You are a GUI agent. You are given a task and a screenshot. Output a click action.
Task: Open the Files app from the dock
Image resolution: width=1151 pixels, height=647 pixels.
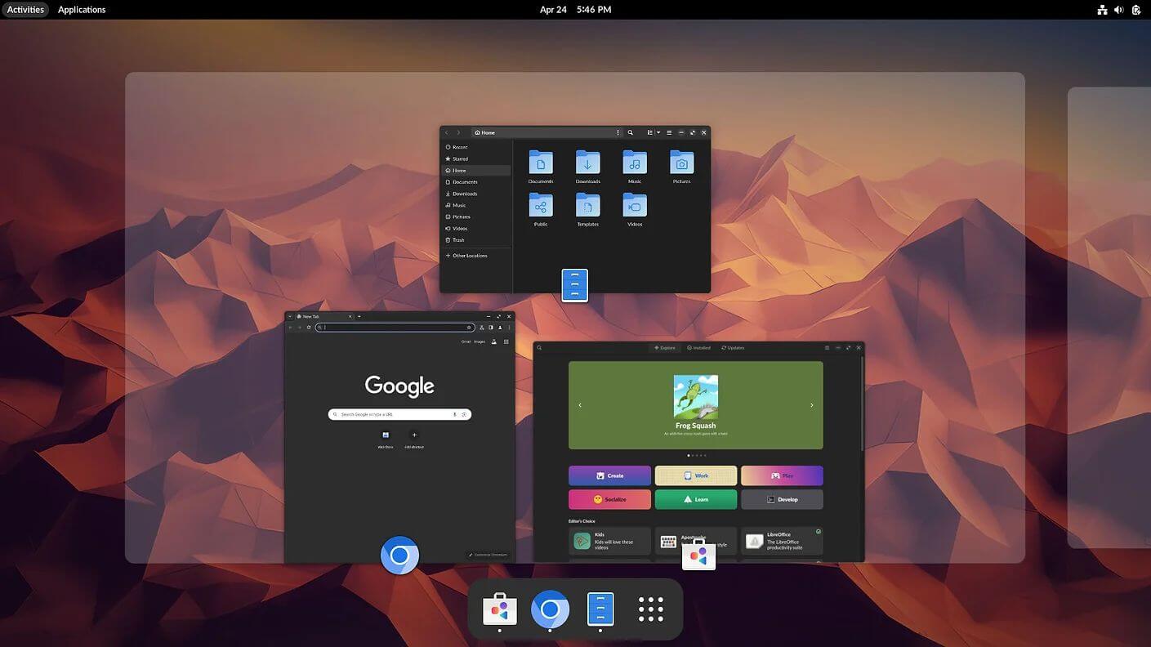pyautogui.click(x=600, y=609)
